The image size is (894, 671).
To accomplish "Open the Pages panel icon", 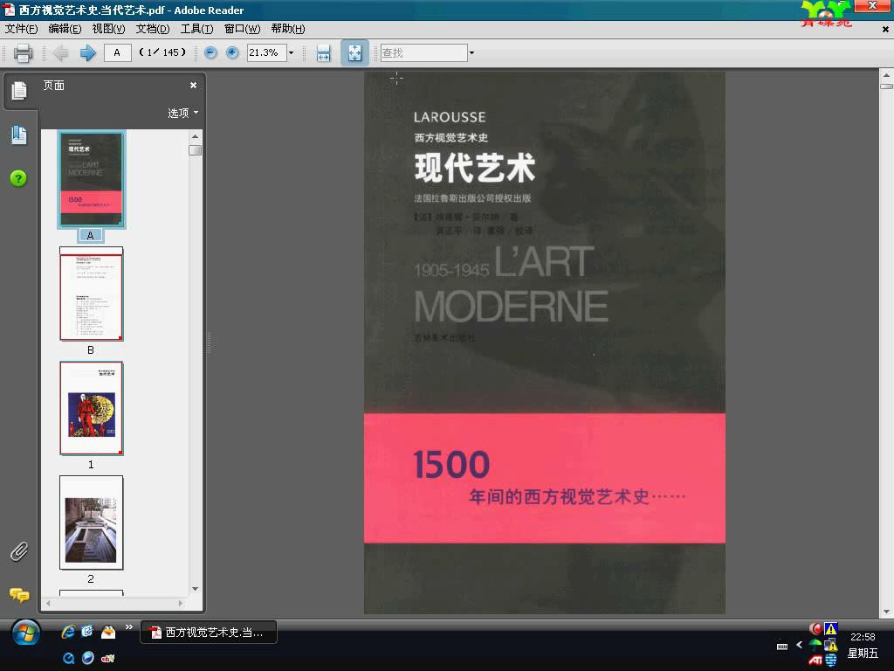I will [19, 90].
